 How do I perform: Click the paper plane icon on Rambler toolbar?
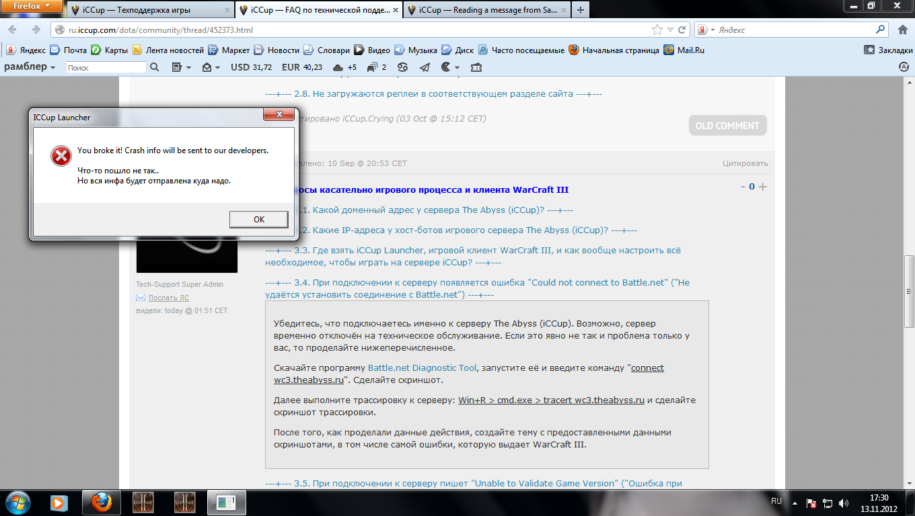[424, 67]
